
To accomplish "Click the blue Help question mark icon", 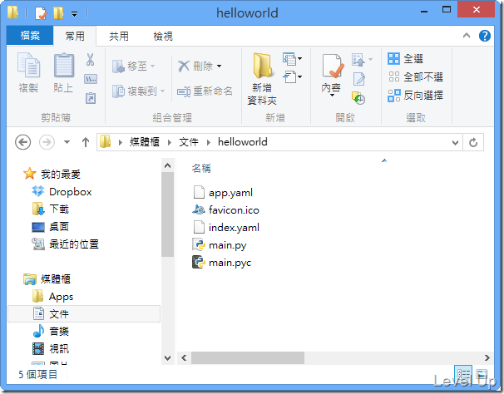I will (x=484, y=36).
